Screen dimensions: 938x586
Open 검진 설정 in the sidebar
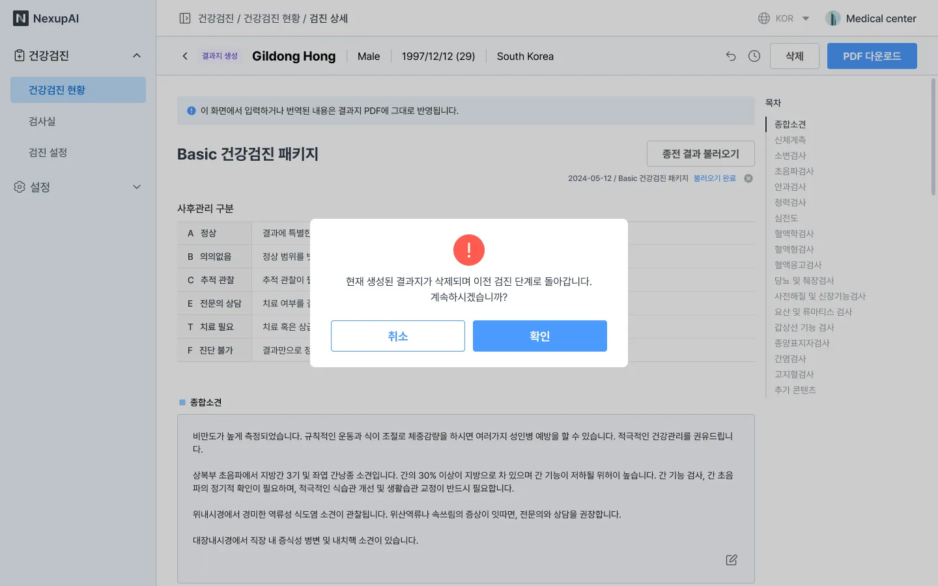point(48,152)
